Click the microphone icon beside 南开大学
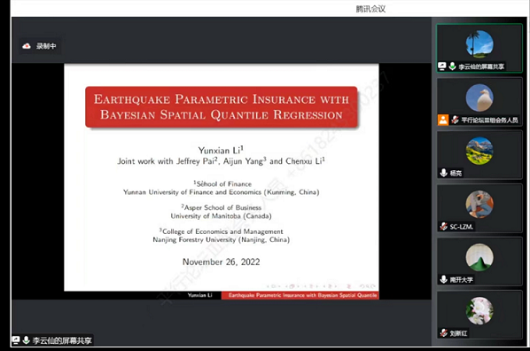 (x=443, y=279)
